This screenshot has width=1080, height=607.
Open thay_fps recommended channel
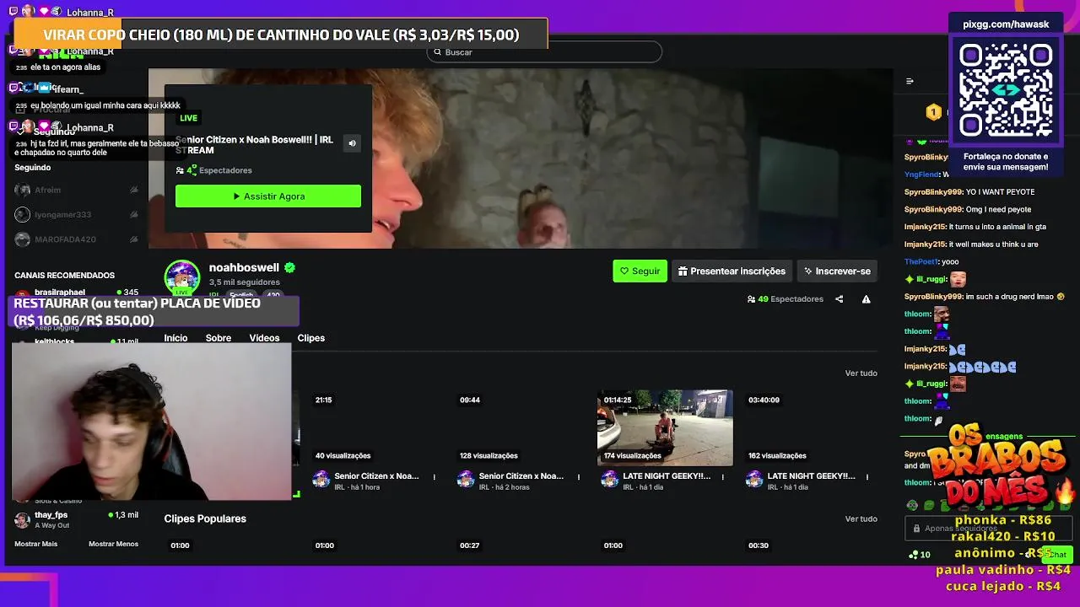[x=76, y=519]
